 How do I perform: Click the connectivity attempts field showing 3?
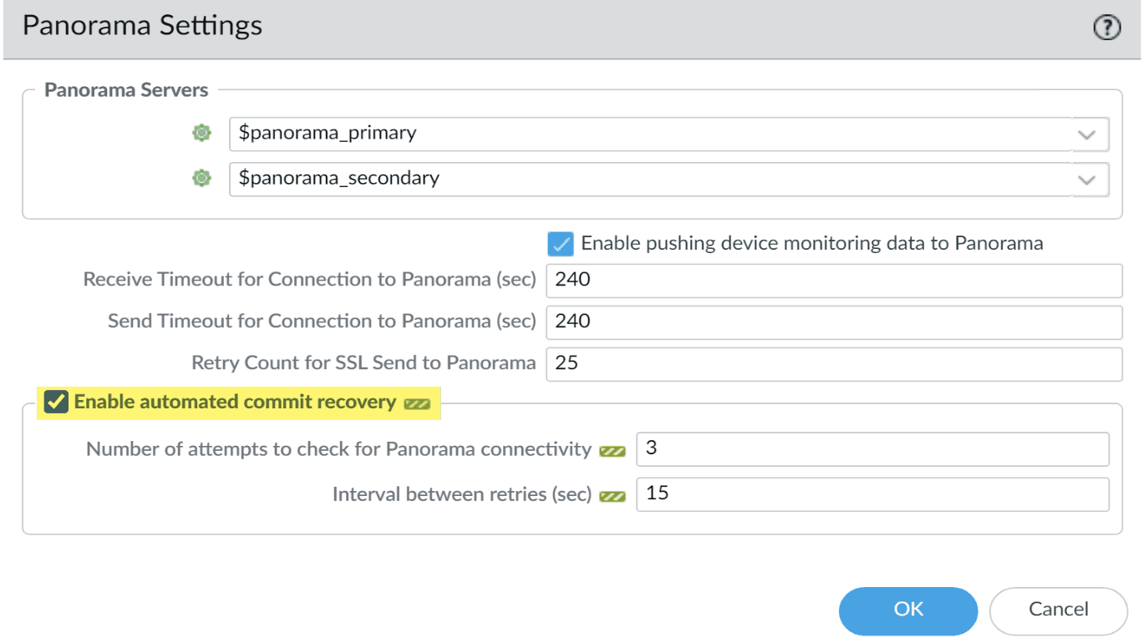coord(873,449)
